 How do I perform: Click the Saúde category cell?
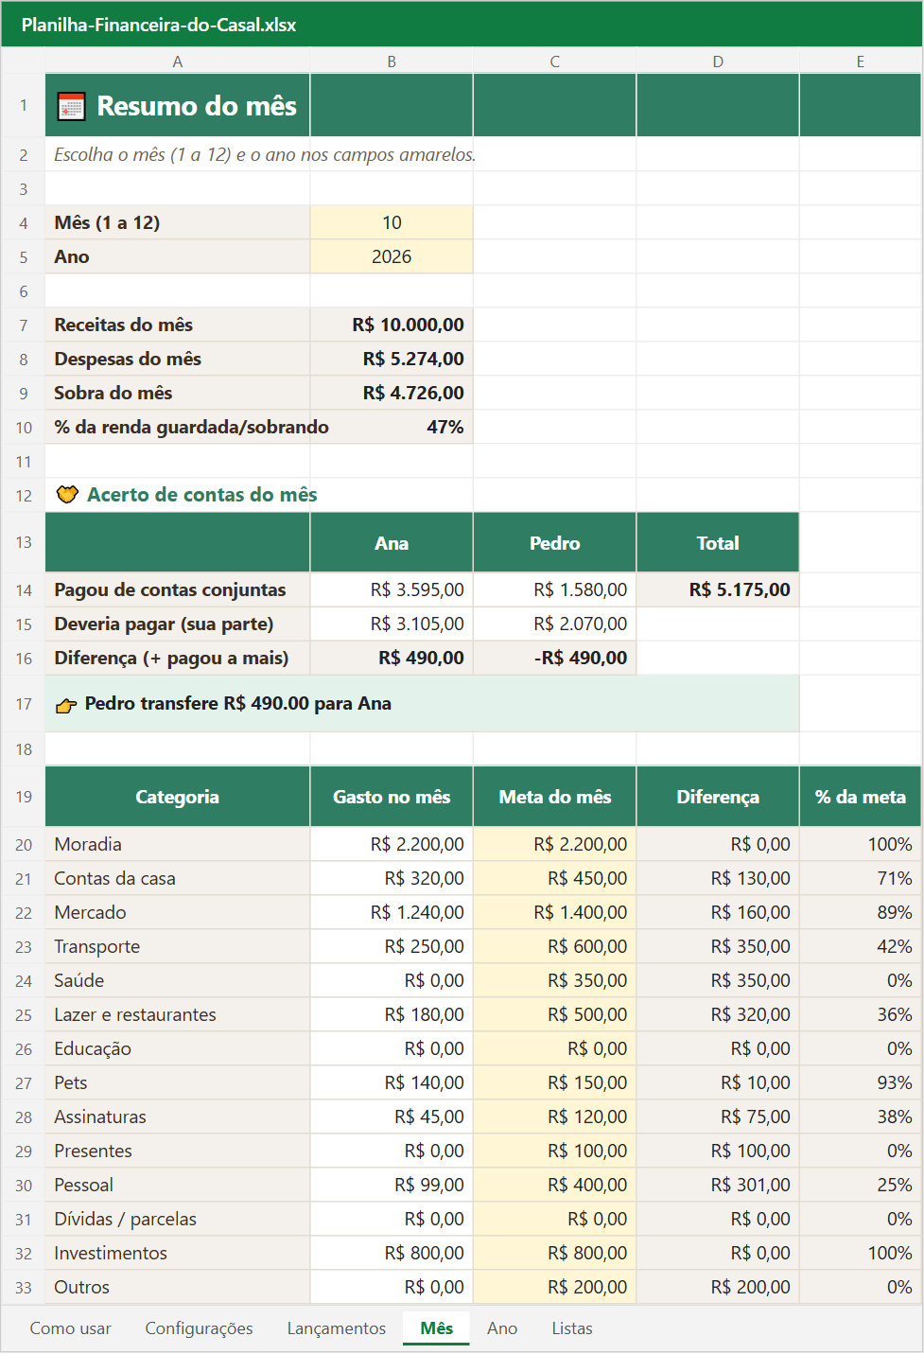(x=178, y=980)
